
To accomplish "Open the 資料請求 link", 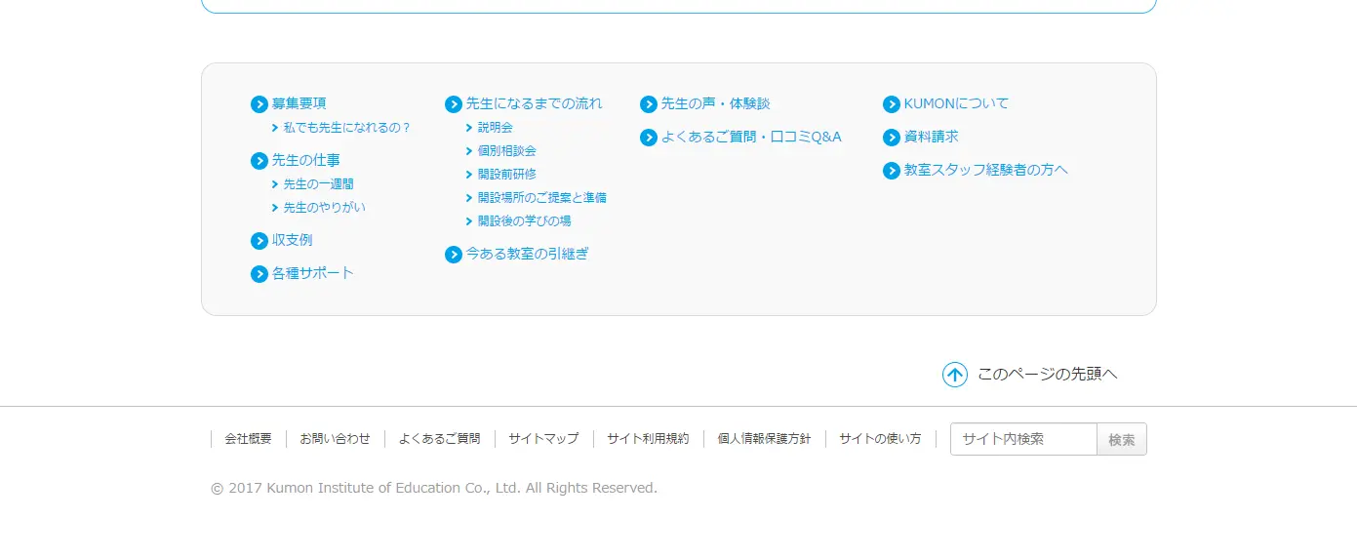I will (x=932, y=137).
